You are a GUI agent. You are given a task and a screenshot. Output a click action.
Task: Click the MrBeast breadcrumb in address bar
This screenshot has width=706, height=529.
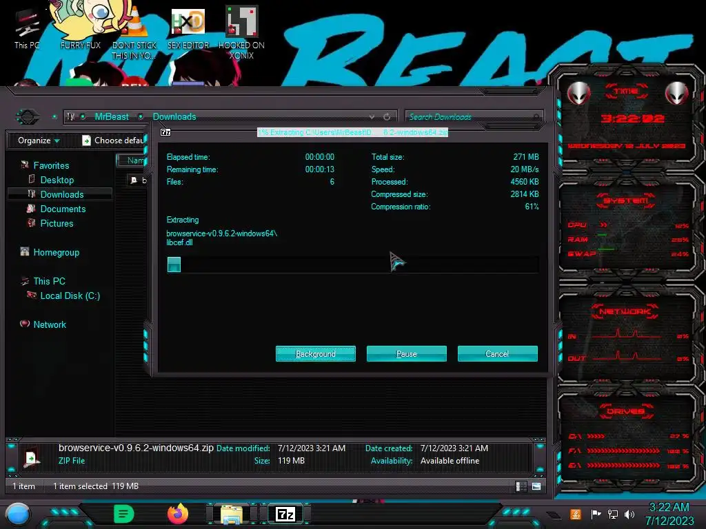pyautogui.click(x=112, y=117)
